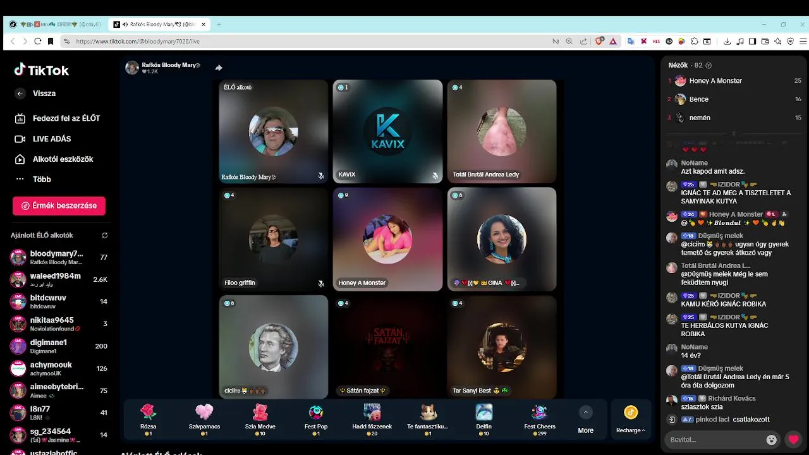Go back with the Vissza arrow

point(20,94)
